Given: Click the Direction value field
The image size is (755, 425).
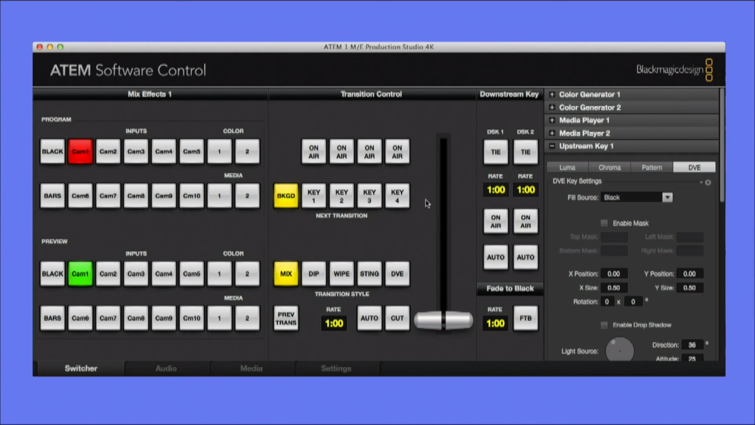Looking at the screenshot, I should [x=692, y=345].
